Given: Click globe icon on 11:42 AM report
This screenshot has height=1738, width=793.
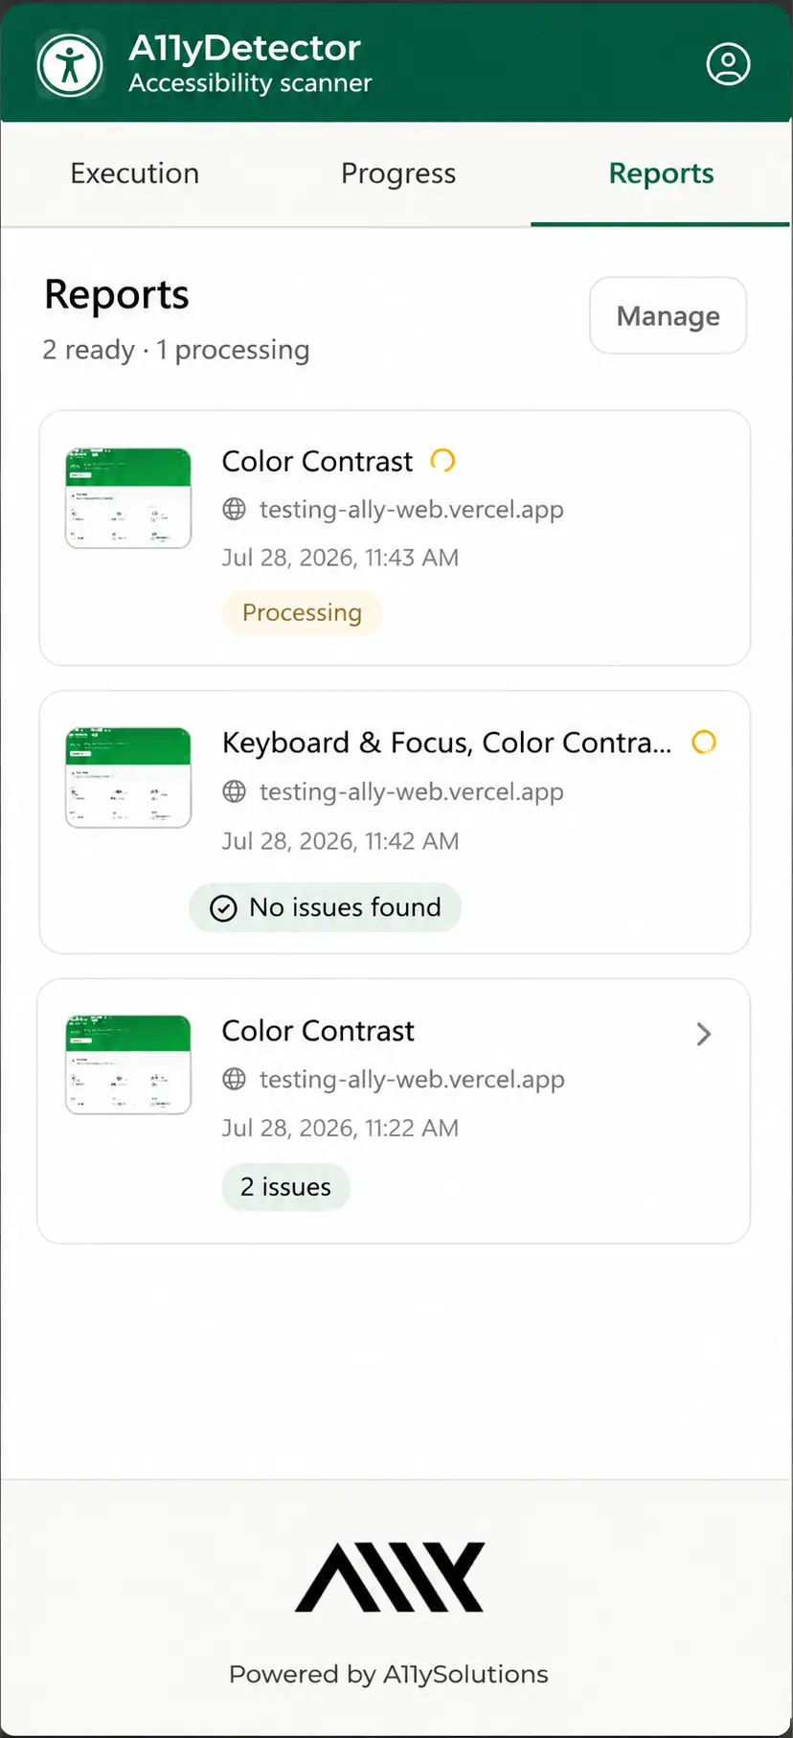Looking at the screenshot, I should (x=235, y=791).
